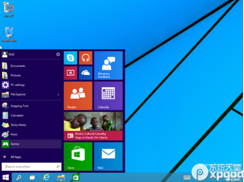The image size is (244, 182).
Task: Open the People tile
Action: tap(78, 96)
